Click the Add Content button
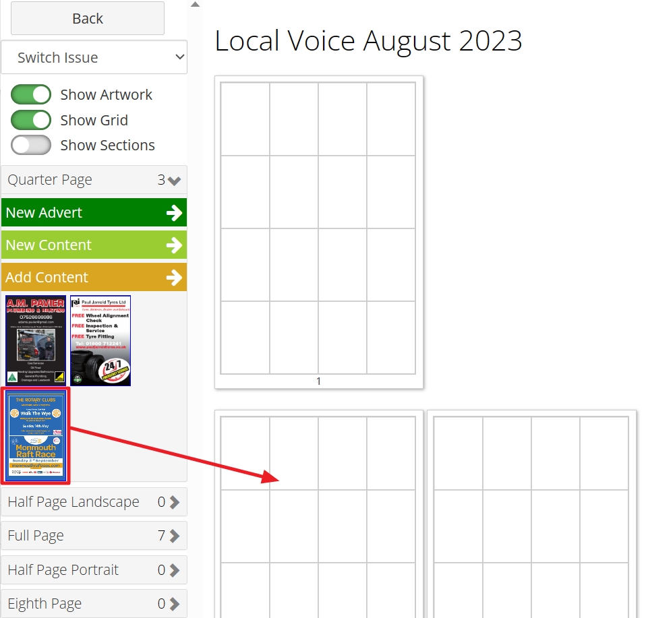Screen dimensions: 646x618 (94, 277)
